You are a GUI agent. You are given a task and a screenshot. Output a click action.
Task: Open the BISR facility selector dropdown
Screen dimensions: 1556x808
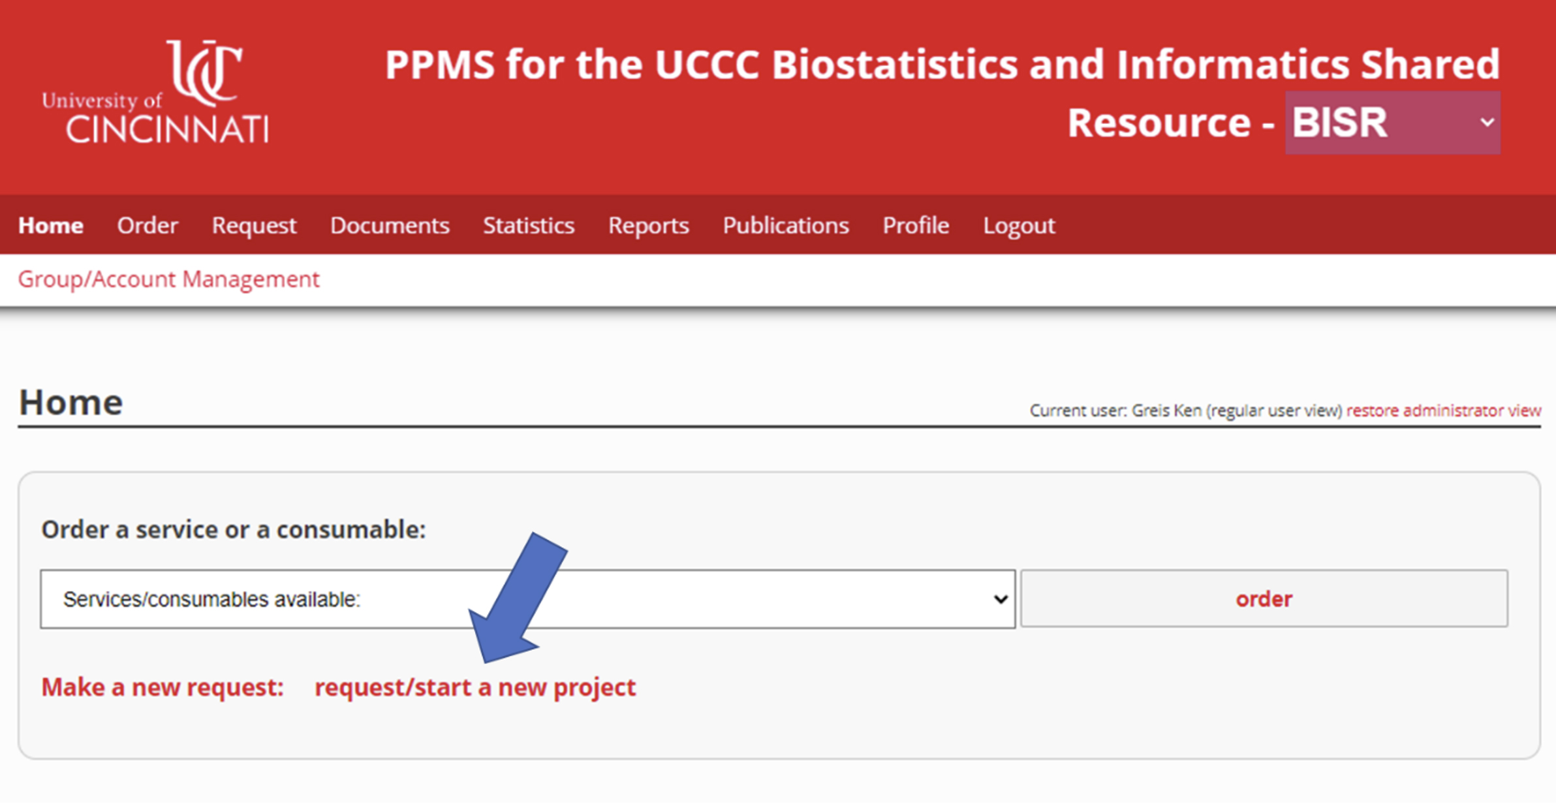pos(1390,123)
